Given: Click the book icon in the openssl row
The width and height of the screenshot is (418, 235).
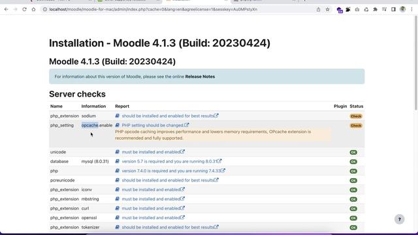Looking at the screenshot, I should (x=118, y=217).
